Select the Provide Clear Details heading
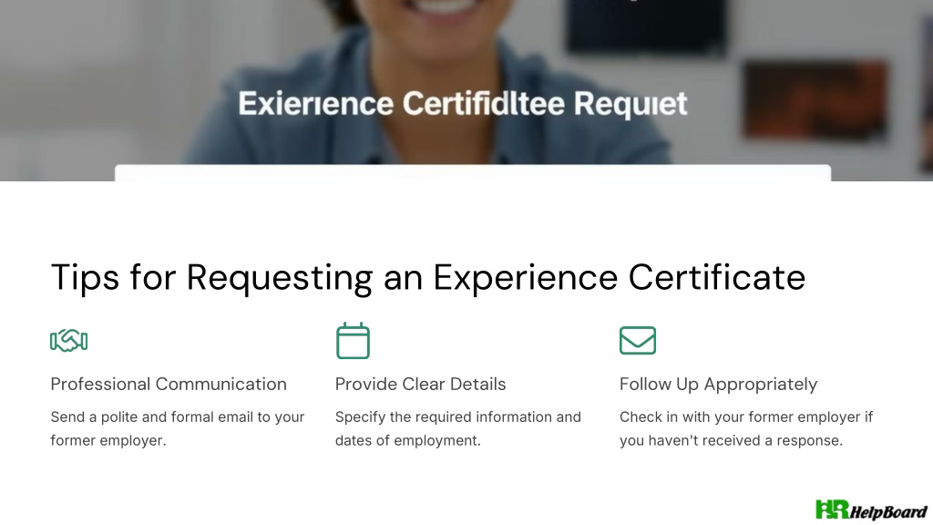The image size is (933, 525). (x=420, y=384)
